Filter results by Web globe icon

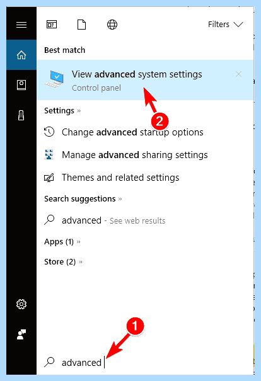(x=112, y=25)
